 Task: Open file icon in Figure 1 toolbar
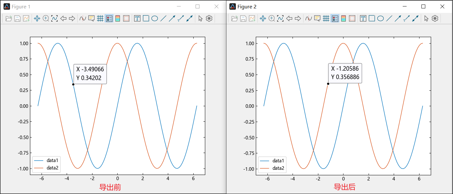(9, 18)
